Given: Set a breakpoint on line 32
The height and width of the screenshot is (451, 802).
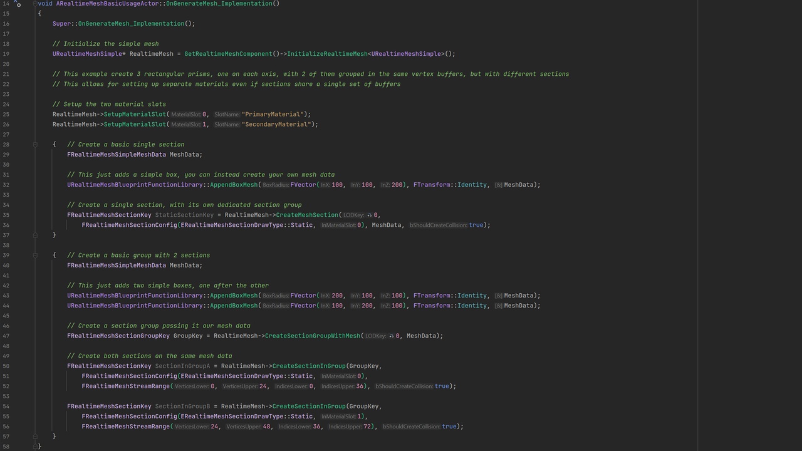Looking at the screenshot, I should pyautogui.click(x=24, y=185).
